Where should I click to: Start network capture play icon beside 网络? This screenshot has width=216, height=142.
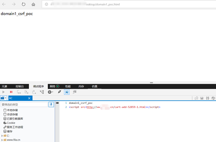click(x=58, y=86)
